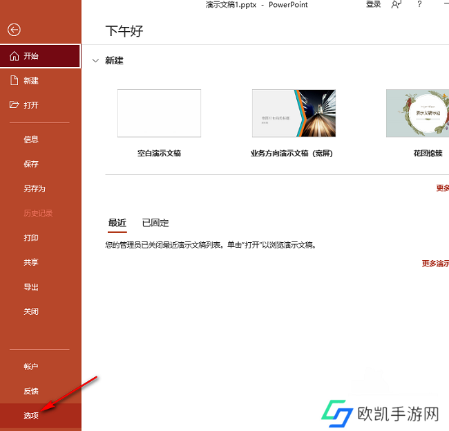449x431 pixels.
Task: Select the 业务方向演示文稿 (宽屏) template thumbnail
Action: tap(294, 113)
